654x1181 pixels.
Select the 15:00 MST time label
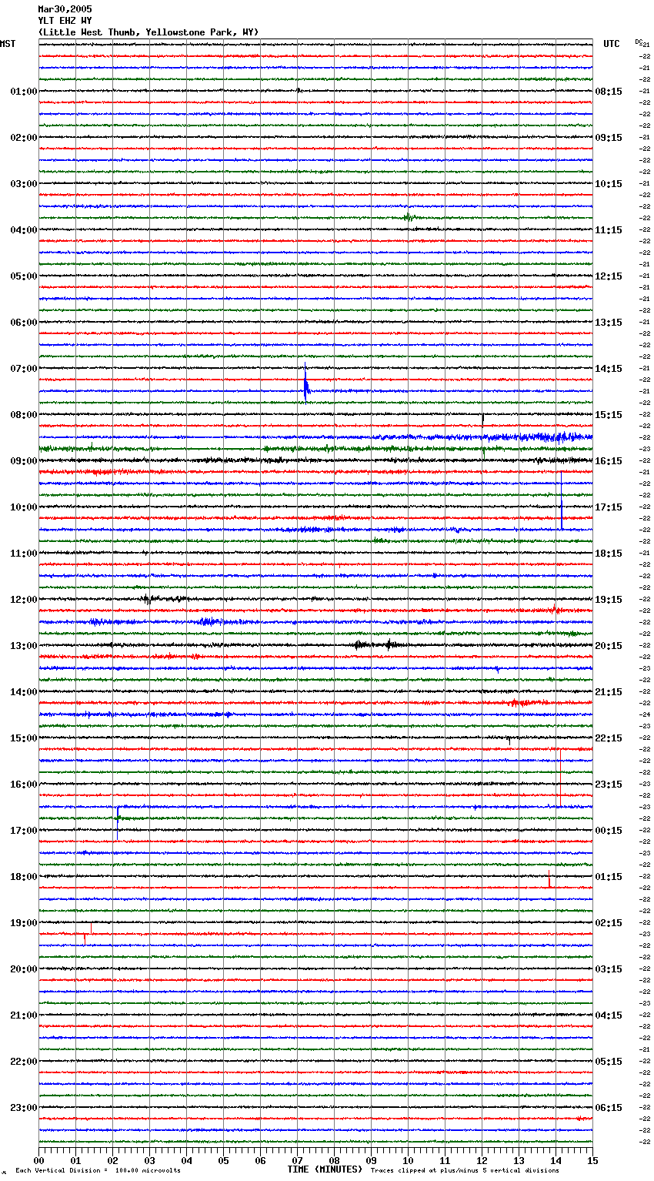[24, 738]
